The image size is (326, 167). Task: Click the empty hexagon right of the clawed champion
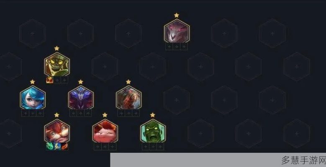[x=177, y=100]
